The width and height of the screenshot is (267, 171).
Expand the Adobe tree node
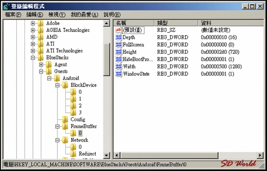(33, 23)
